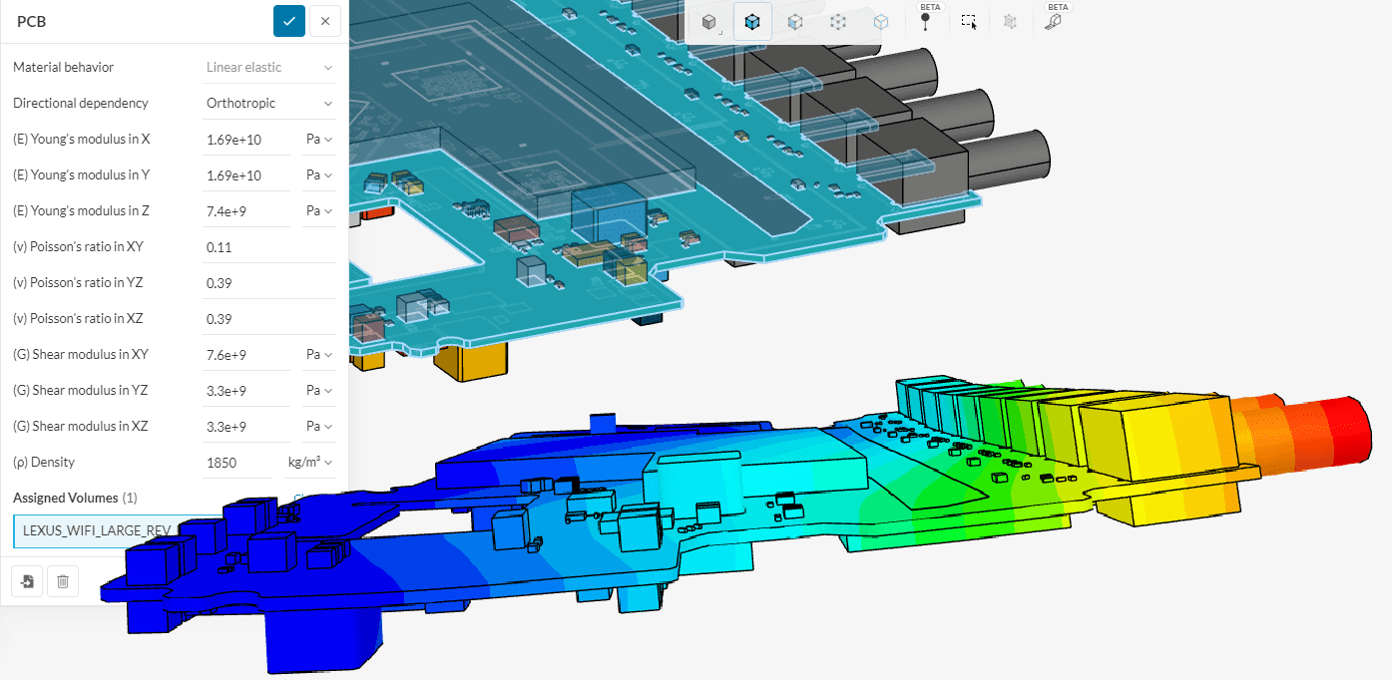Image resolution: width=1392 pixels, height=680 pixels.
Task: Switch to edge selection cube icon
Action: pos(881,22)
